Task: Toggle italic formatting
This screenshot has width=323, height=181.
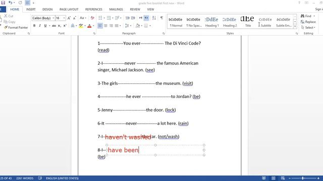Action: click(x=40, y=26)
